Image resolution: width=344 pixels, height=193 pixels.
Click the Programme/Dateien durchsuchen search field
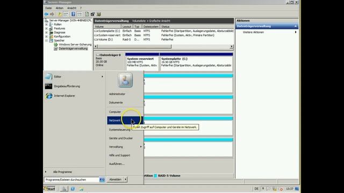click(x=72, y=180)
